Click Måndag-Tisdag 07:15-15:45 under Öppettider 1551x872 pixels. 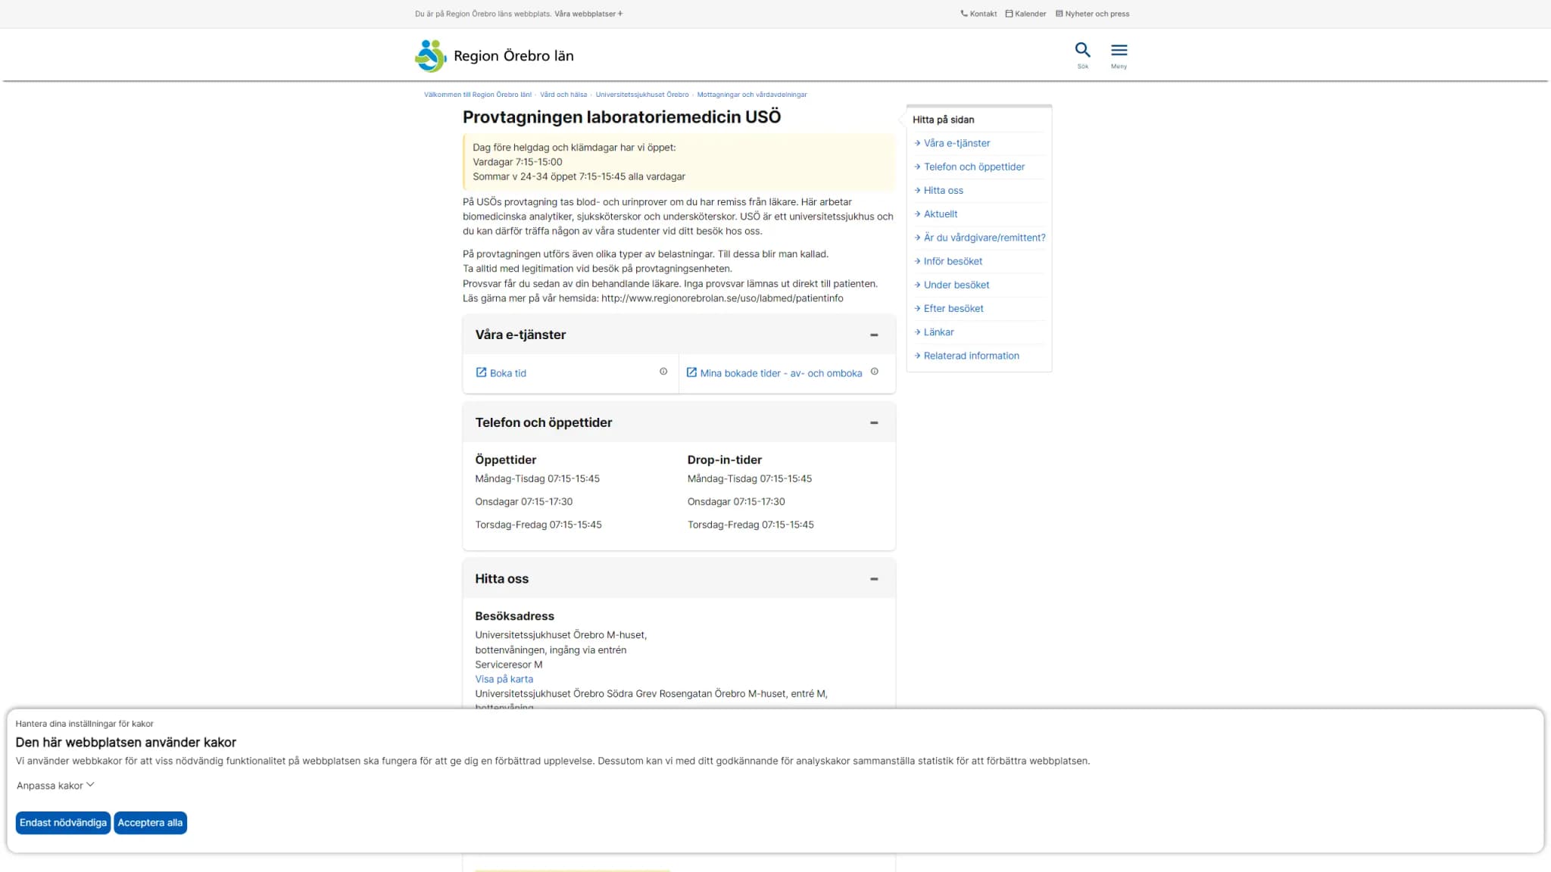537,478
